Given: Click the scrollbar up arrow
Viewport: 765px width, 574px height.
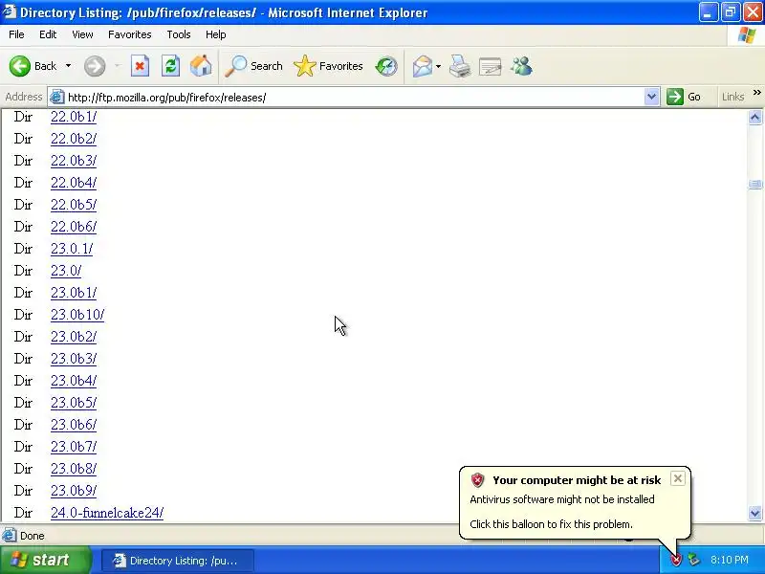Looking at the screenshot, I should pos(754,117).
